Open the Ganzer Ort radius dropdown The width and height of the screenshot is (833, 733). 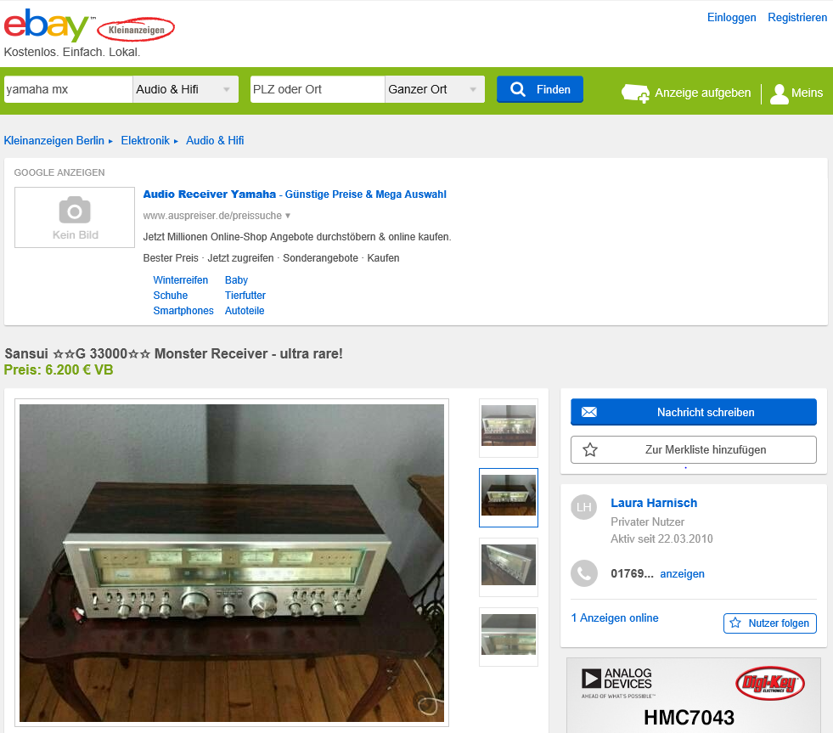tap(435, 89)
